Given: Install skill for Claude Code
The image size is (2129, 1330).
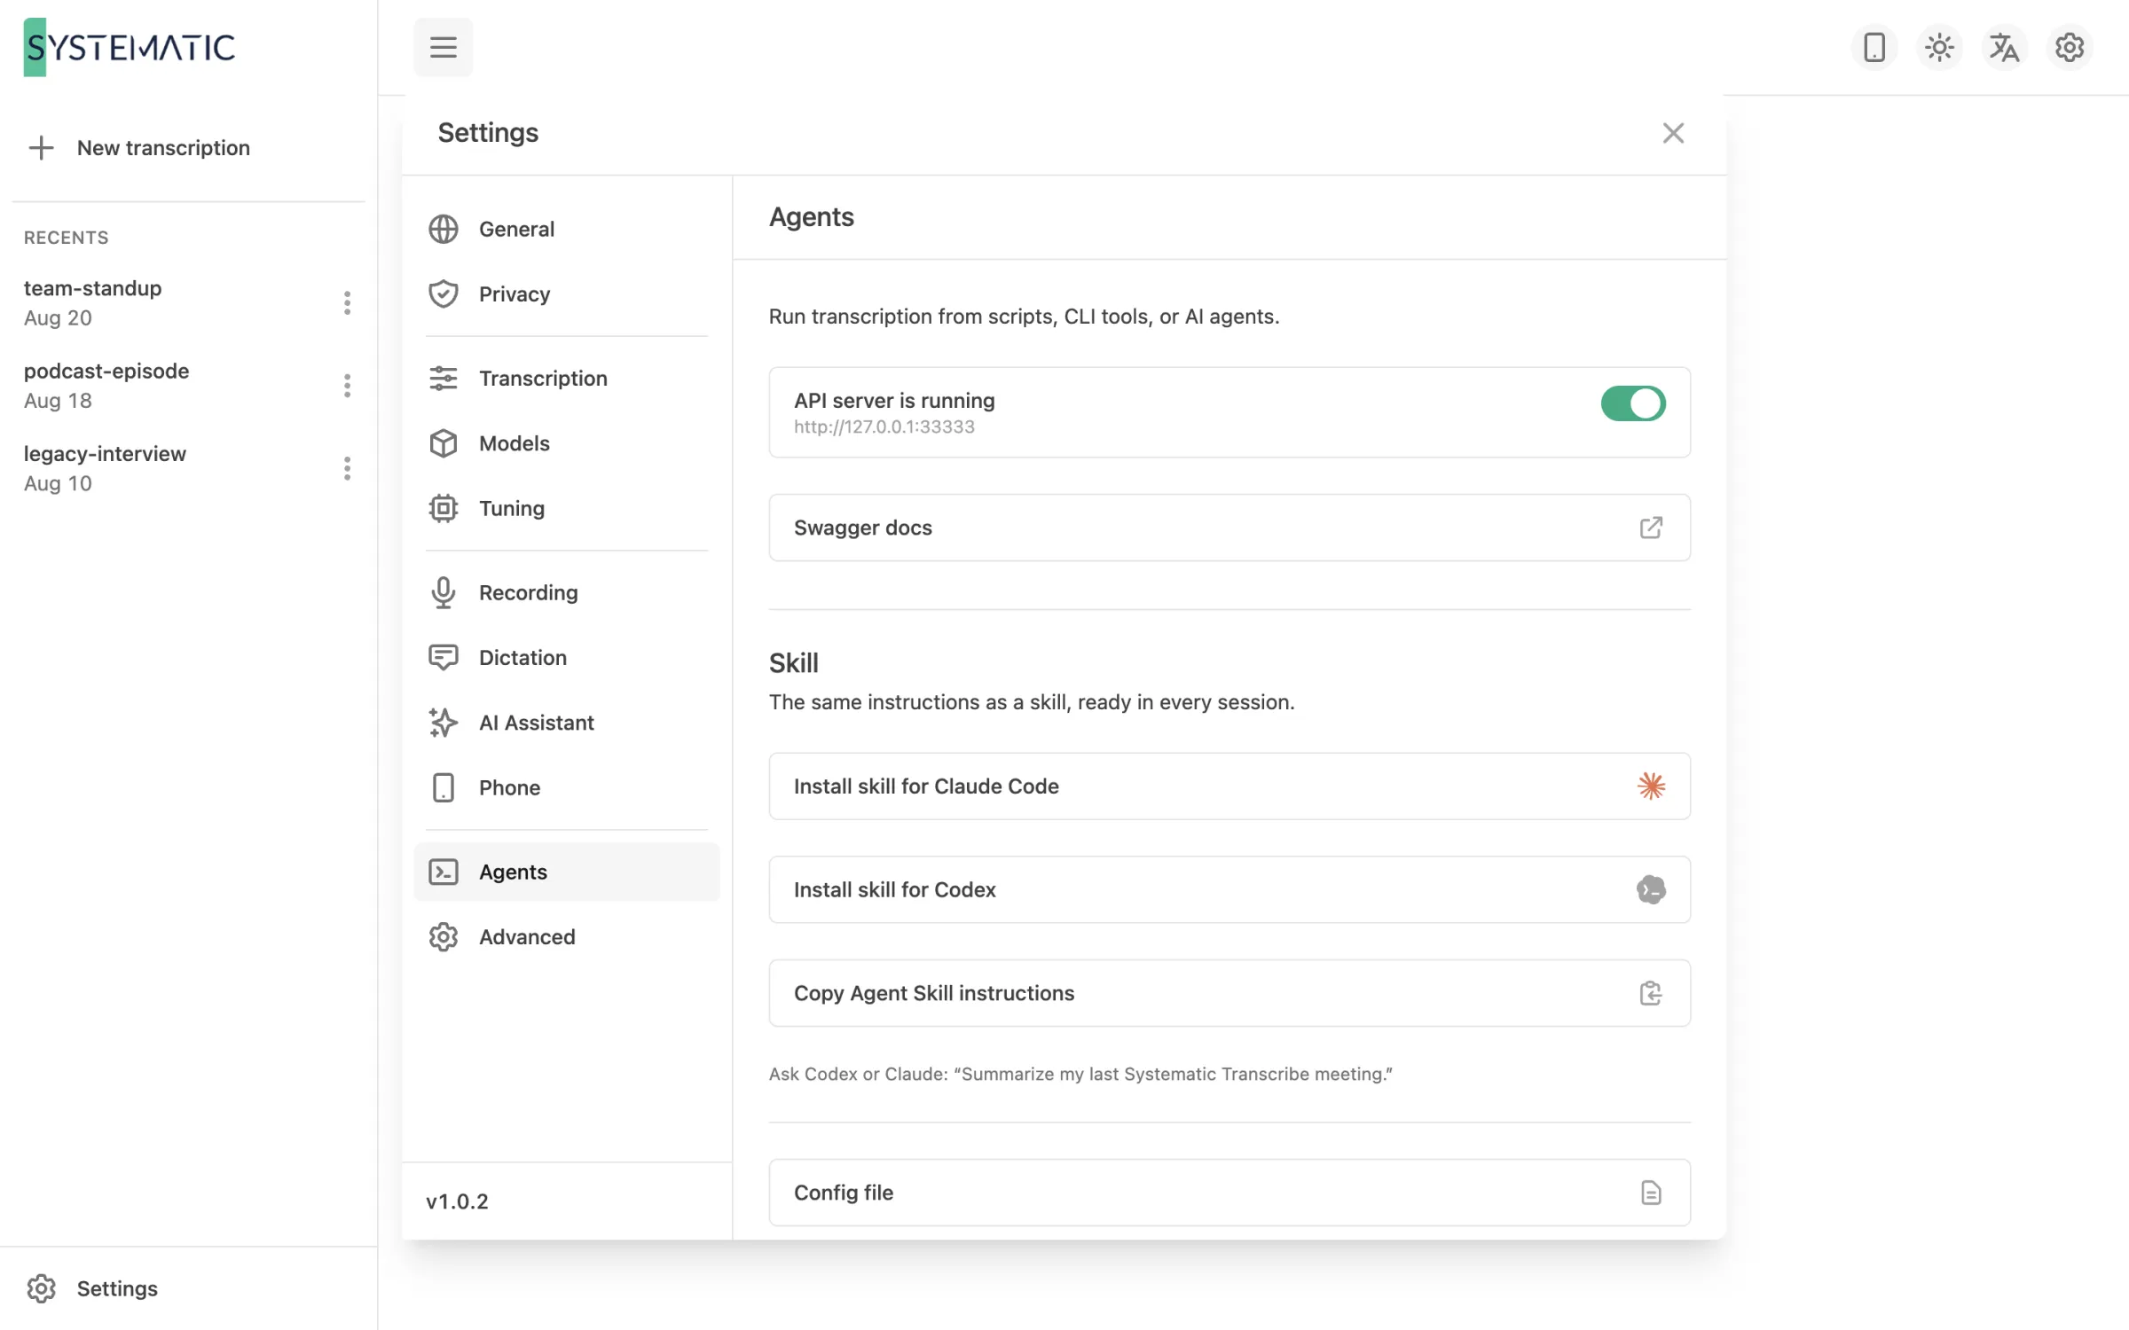Looking at the screenshot, I should (1229, 786).
